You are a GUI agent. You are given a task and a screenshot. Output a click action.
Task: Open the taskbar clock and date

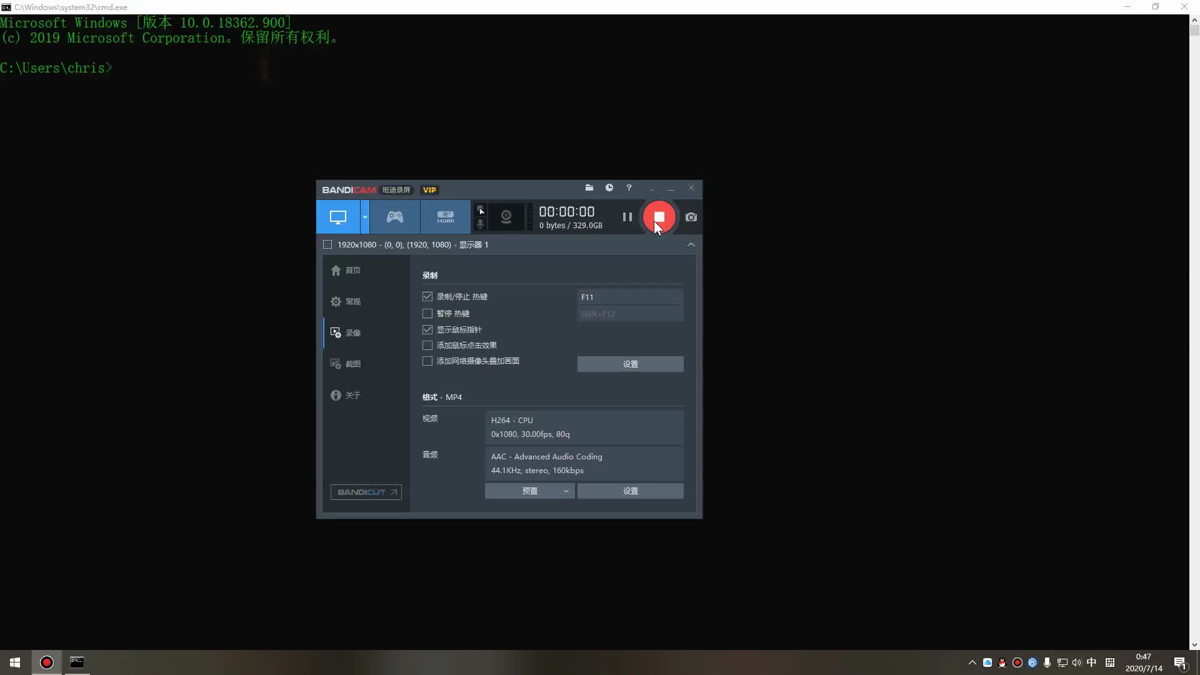click(x=1144, y=662)
